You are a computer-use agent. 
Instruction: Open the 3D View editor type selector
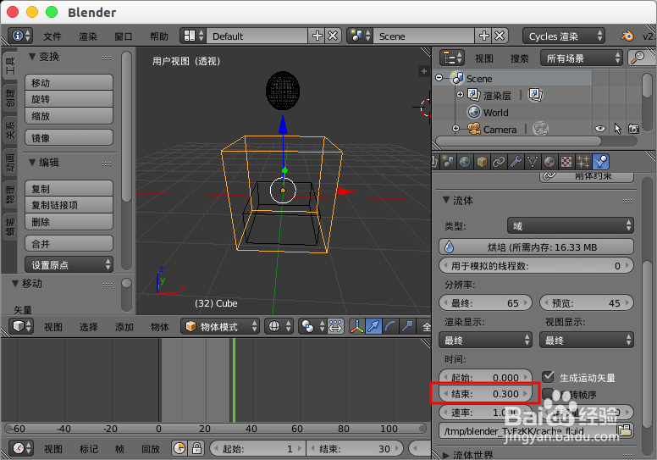click(x=22, y=326)
